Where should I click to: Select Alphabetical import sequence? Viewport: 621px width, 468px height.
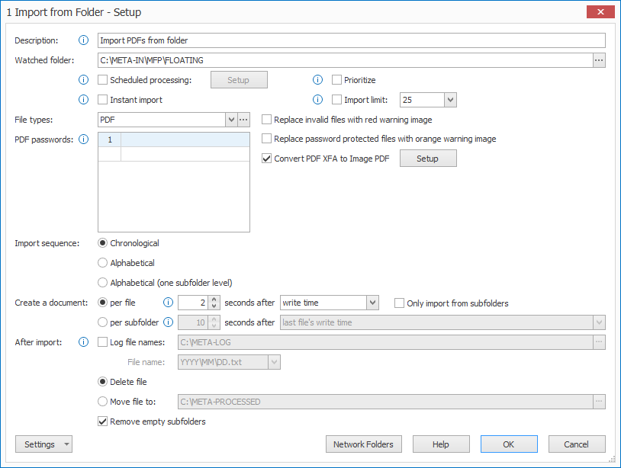coord(102,263)
